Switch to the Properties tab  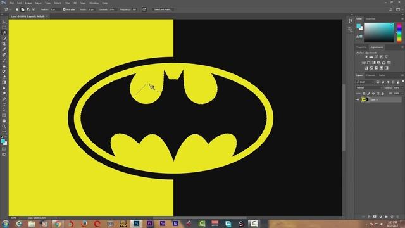361,47
